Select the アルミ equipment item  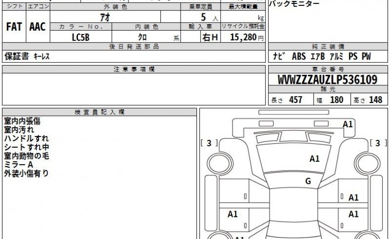click(337, 56)
